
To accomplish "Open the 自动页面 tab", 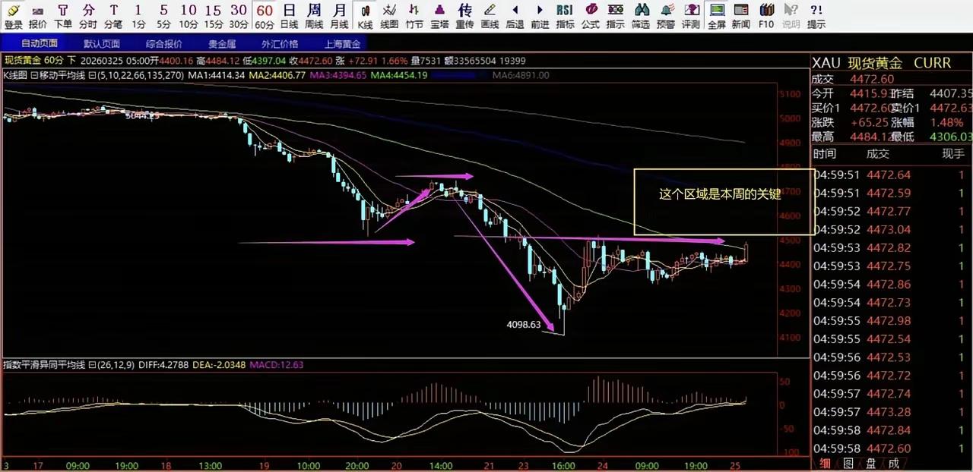I will click(x=39, y=44).
